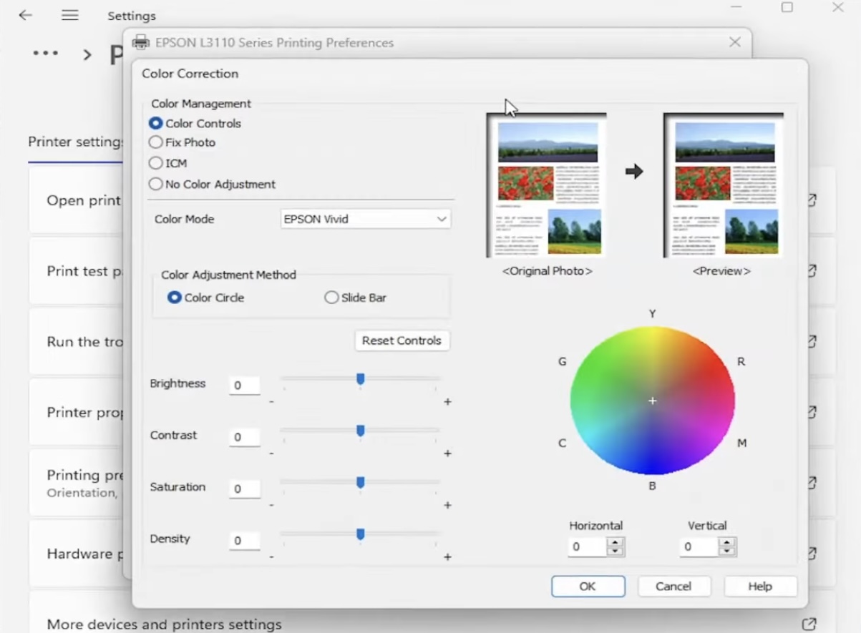Close the EPSON L3110 Printing Preferences window
The image size is (861, 633).
point(735,42)
